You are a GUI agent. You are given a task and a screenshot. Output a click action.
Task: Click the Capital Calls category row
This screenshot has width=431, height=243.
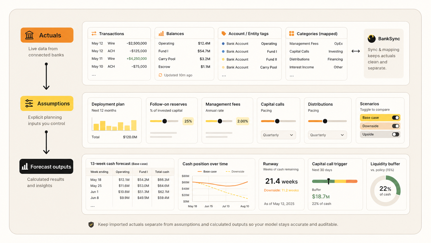[x=316, y=51]
